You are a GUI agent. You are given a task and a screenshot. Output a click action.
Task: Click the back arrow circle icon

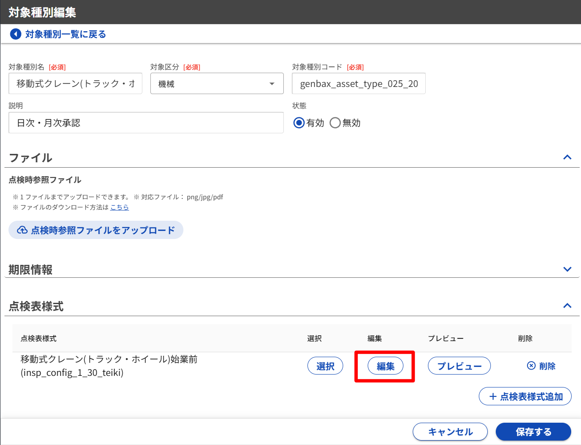[x=16, y=34]
